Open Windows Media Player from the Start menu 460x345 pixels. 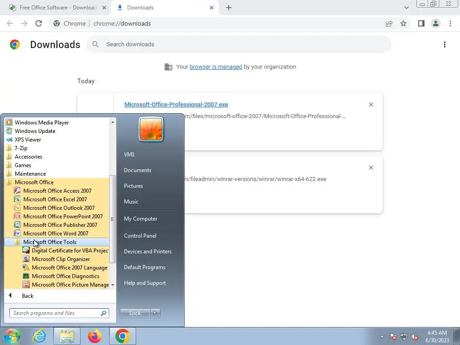tap(57, 122)
